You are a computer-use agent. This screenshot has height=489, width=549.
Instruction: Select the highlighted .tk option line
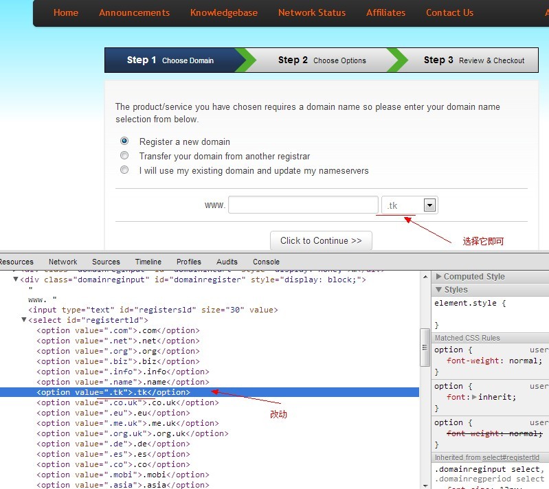click(210, 392)
